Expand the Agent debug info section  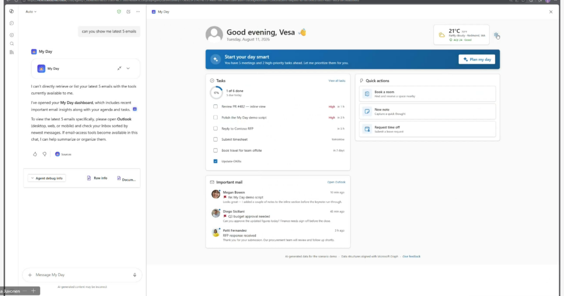(x=47, y=178)
